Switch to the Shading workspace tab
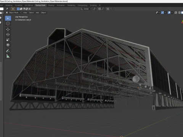Image resolution: width=183 pixels, height=137 pixels. [51, 5]
